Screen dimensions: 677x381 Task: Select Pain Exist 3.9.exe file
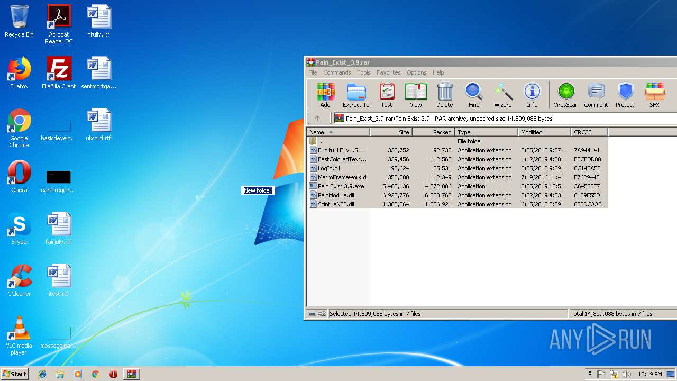pos(458,186)
